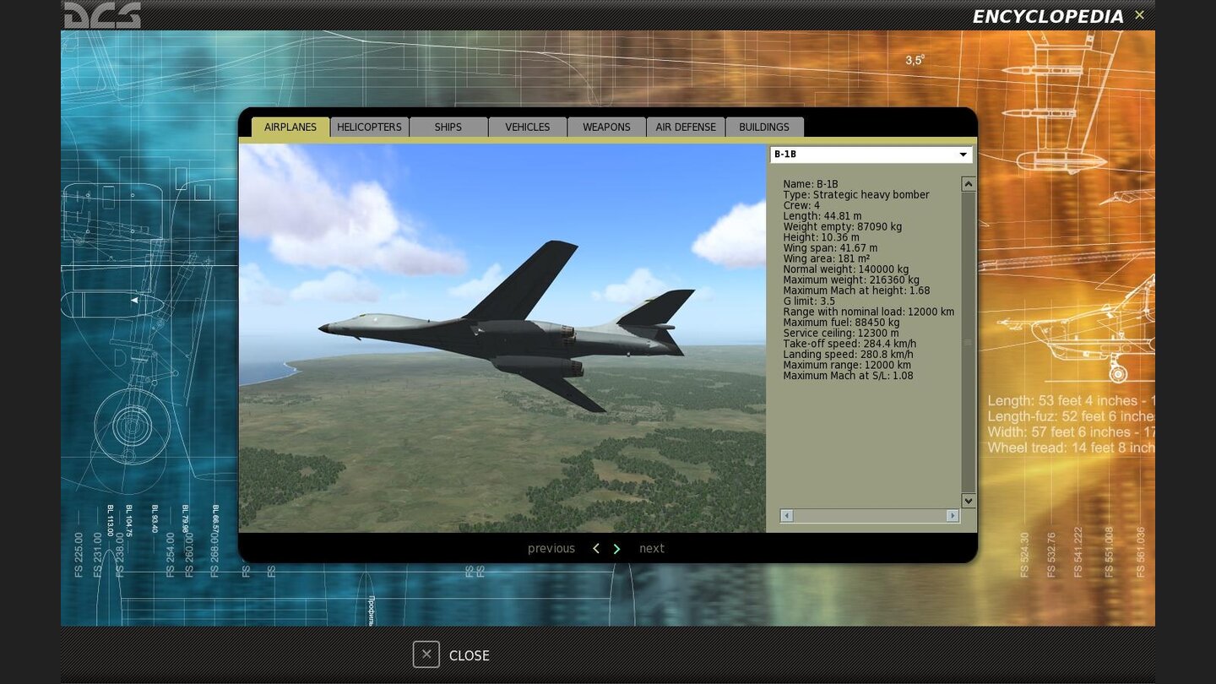Click 'Maximum weight: 216360 kg' line
The image size is (1216, 684).
click(x=851, y=280)
